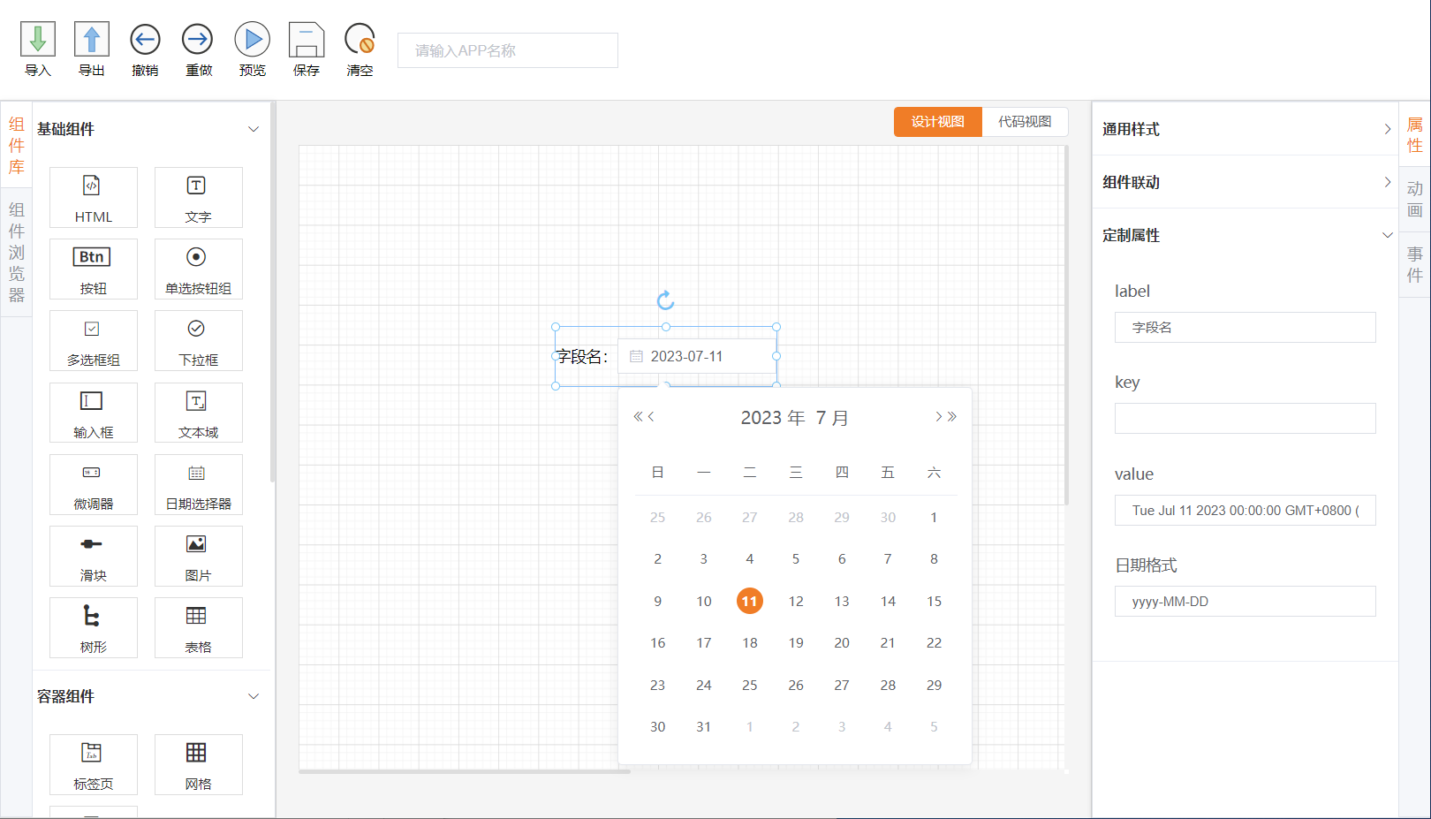1431x819 pixels.
Task: Select the 下拉框 dropdown component
Action: (x=199, y=340)
